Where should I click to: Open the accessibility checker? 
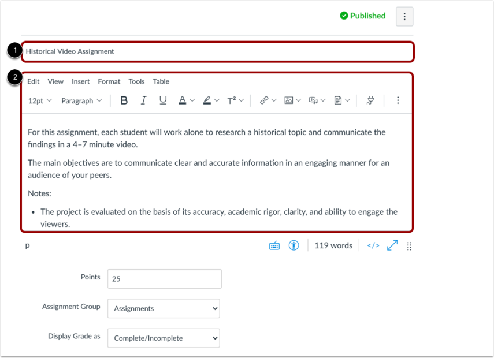click(294, 245)
